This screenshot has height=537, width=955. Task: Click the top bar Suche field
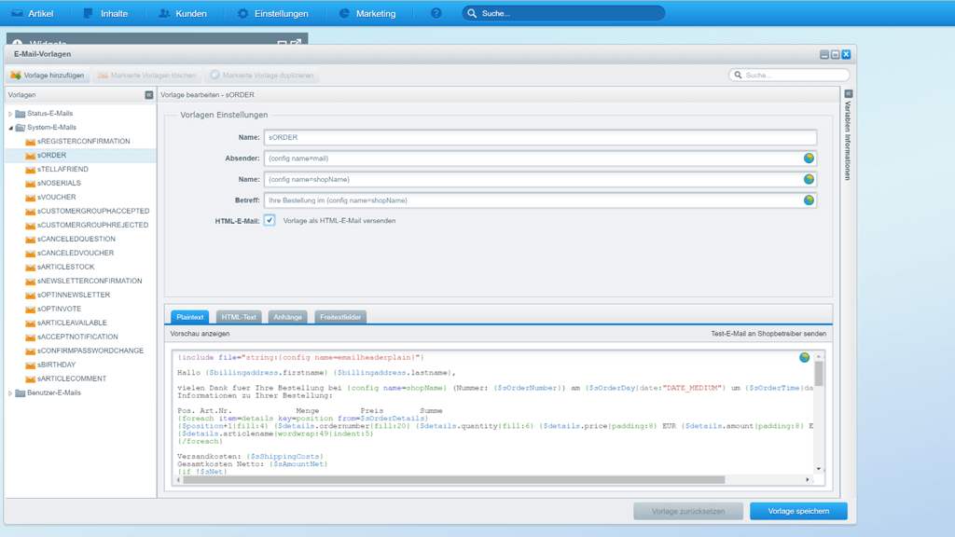click(x=563, y=13)
